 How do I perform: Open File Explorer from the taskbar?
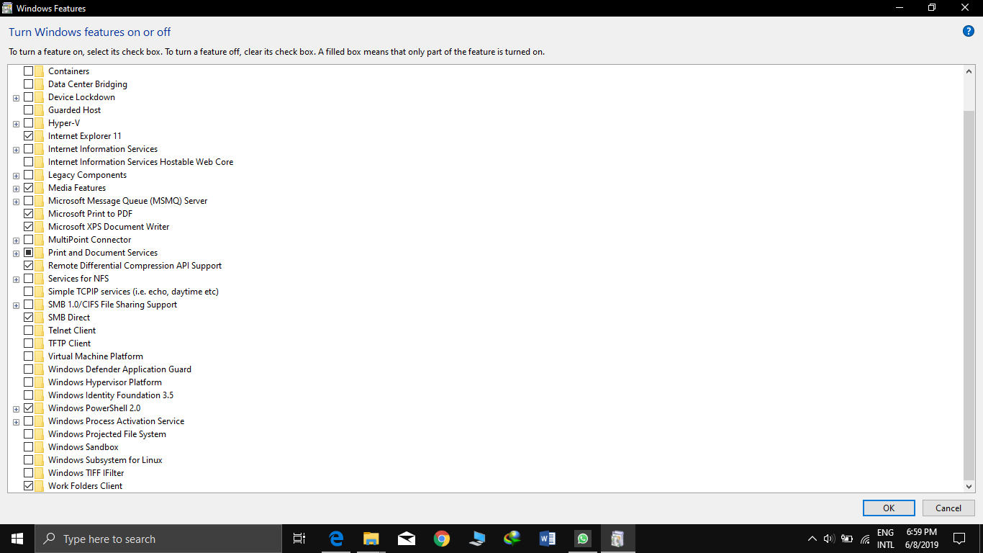pyautogui.click(x=371, y=539)
